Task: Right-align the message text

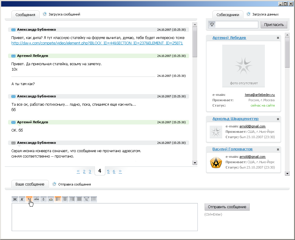Action: pos(72,199)
